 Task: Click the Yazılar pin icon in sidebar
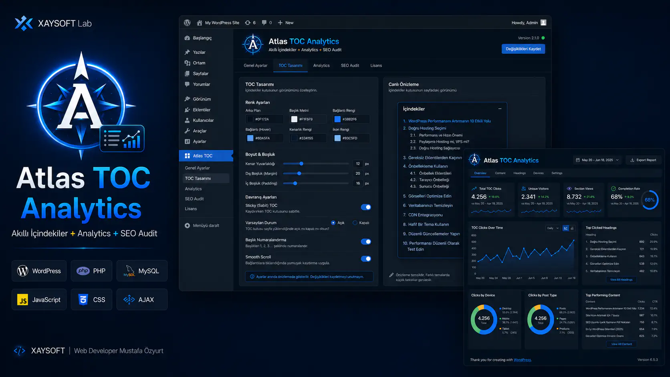pyautogui.click(x=187, y=52)
